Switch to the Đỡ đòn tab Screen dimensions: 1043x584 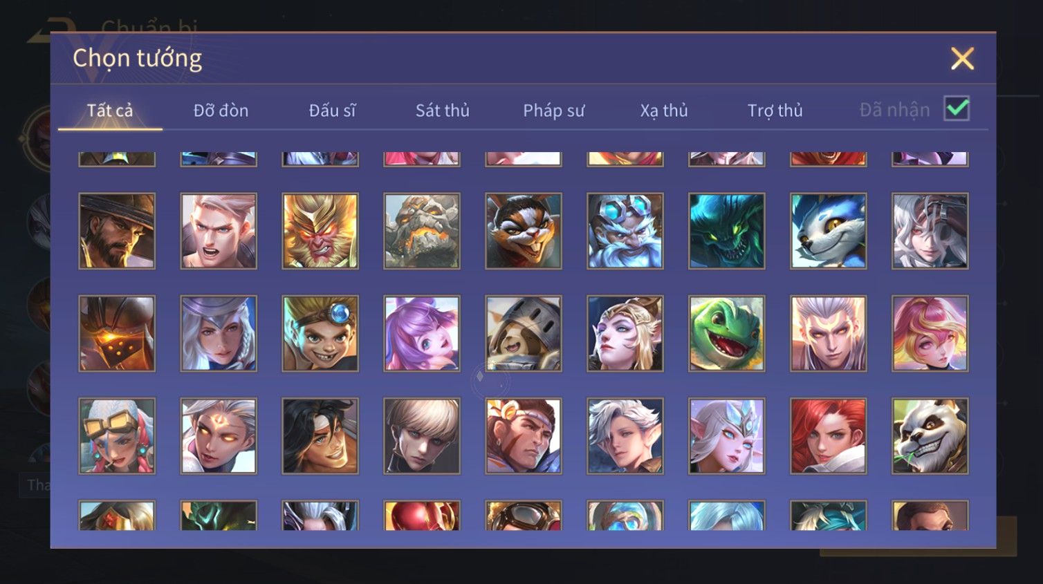pyautogui.click(x=221, y=111)
